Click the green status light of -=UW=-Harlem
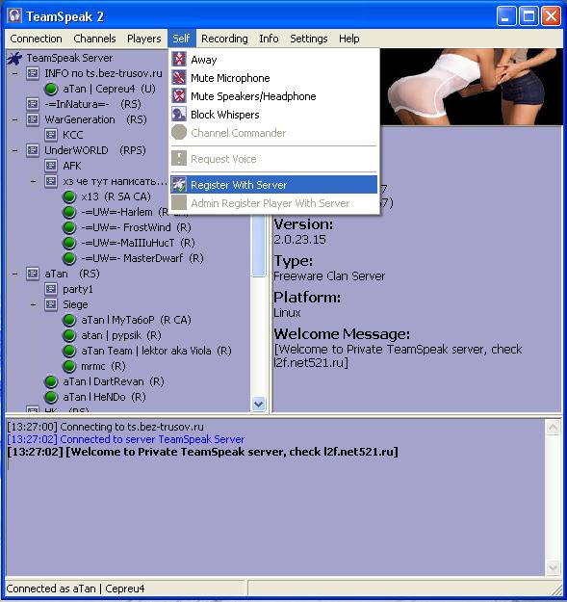Image resolution: width=567 pixels, height=602 pixels. 69,212
